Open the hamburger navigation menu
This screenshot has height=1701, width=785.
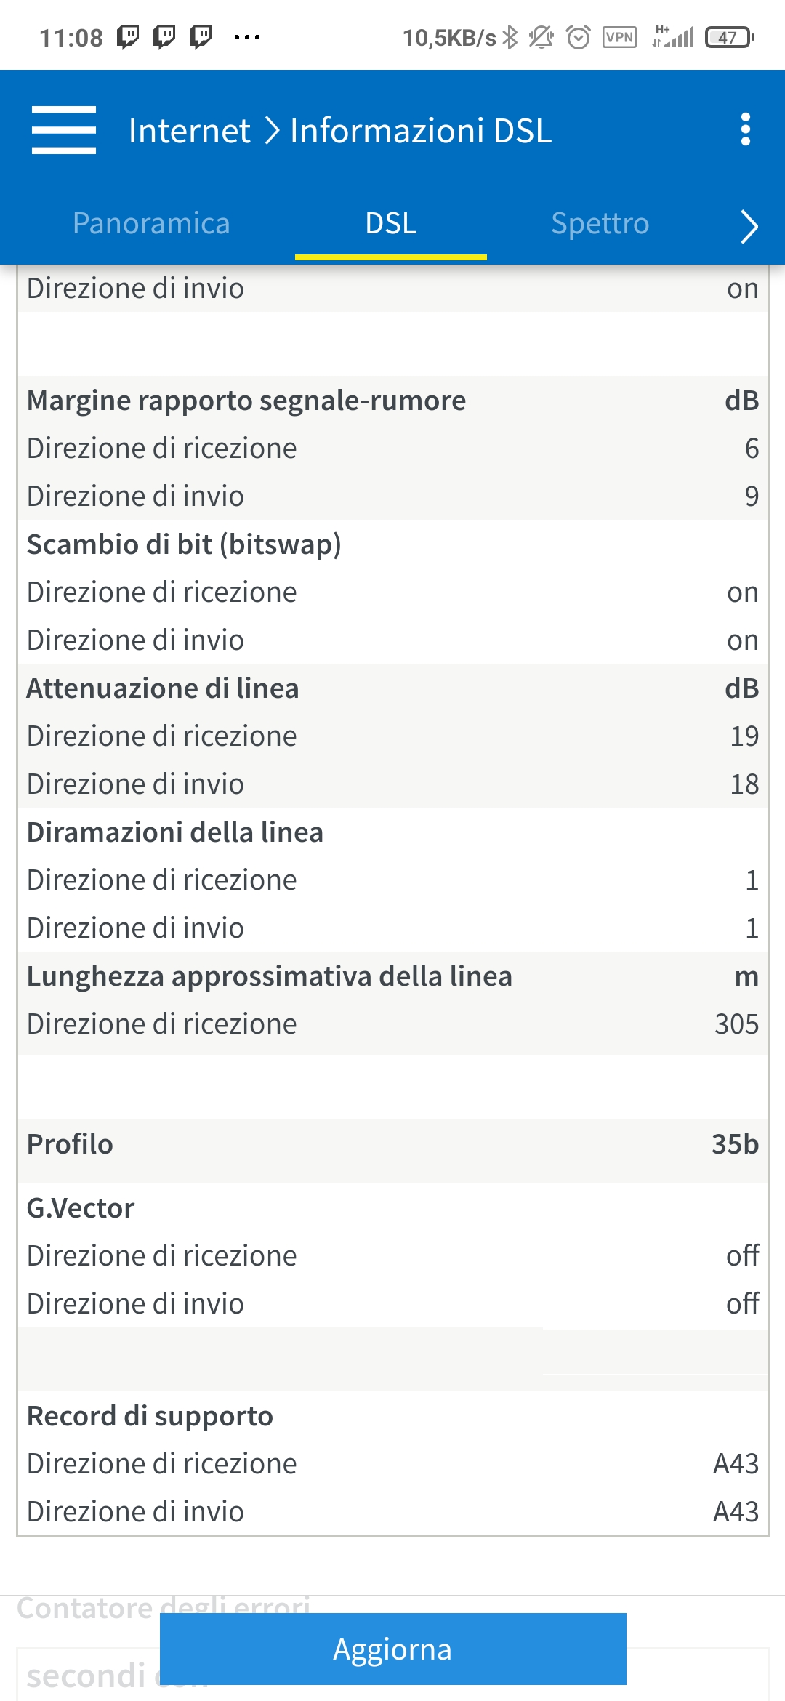click(64, 130)
